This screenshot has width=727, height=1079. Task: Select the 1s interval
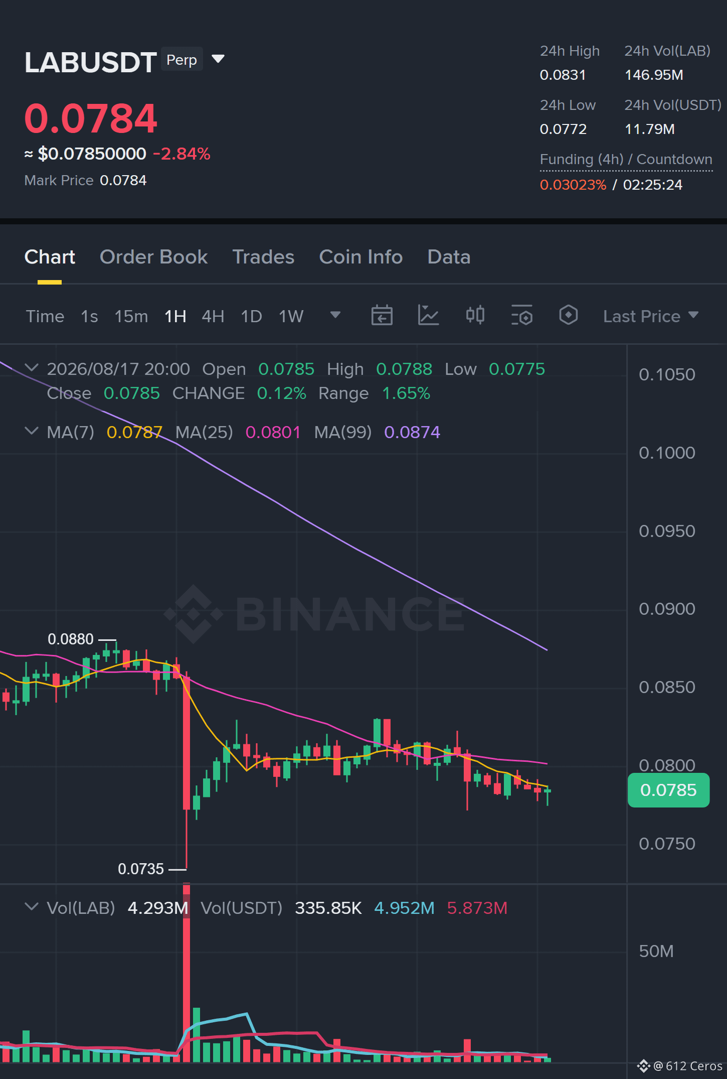[x=89, y=316]
